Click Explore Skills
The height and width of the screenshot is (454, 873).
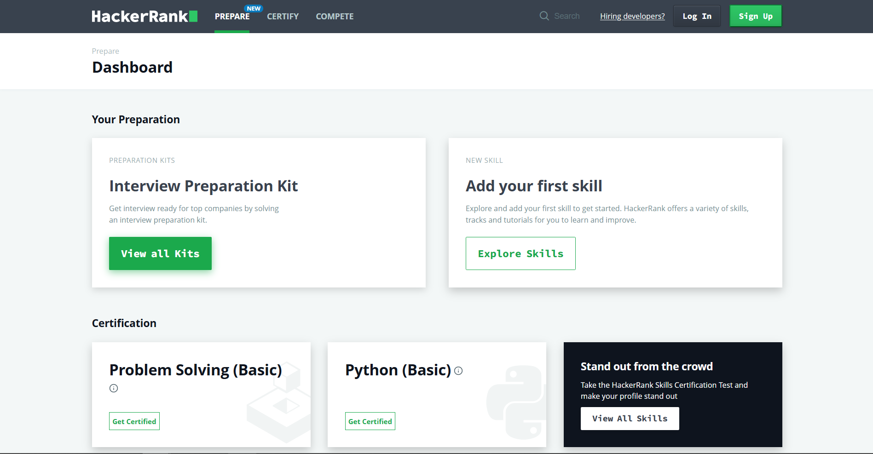coord(520,253)
